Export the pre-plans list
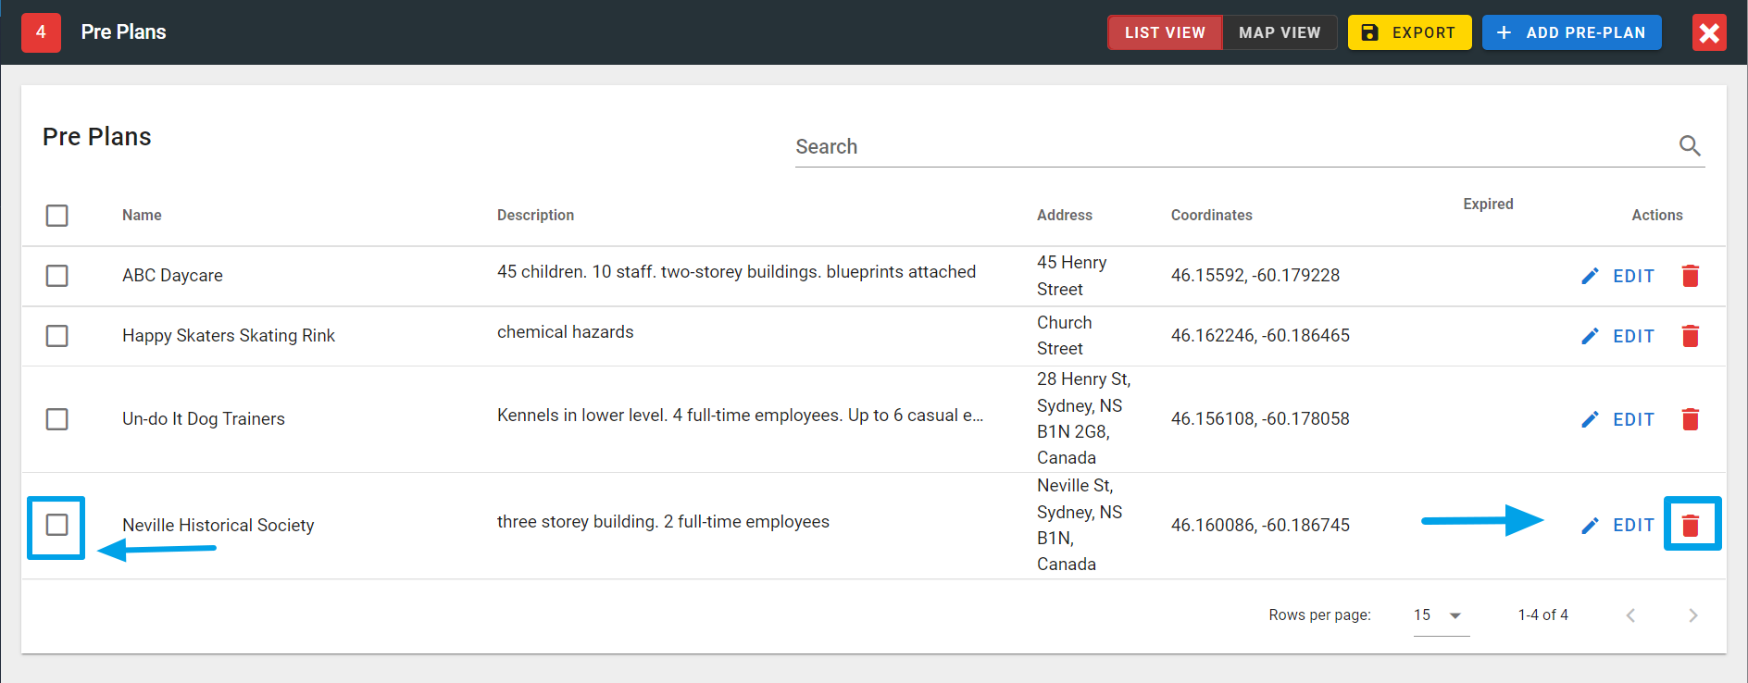This screenshot has width=1748, height=683. [x=1409, y=32]
